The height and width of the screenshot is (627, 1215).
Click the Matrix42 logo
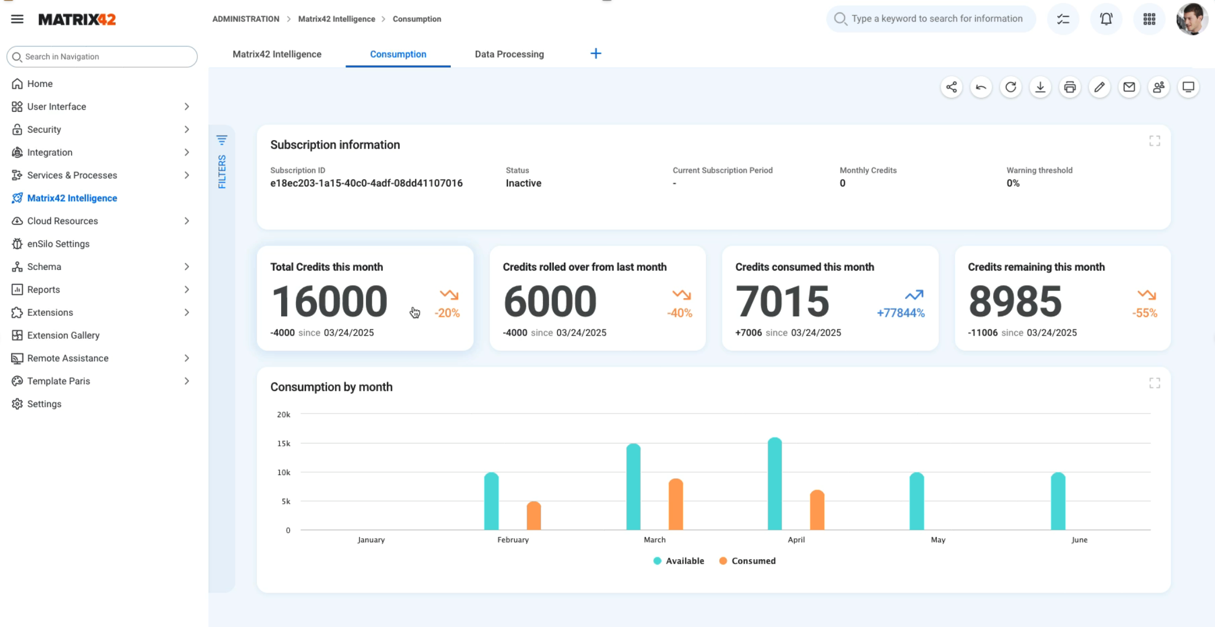[x=77, y=19]
